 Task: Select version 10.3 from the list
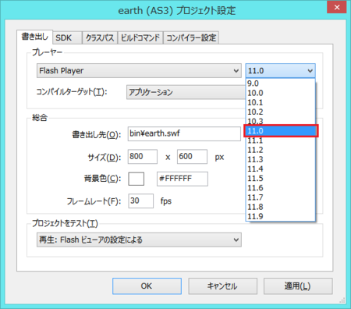click(281, 121)
